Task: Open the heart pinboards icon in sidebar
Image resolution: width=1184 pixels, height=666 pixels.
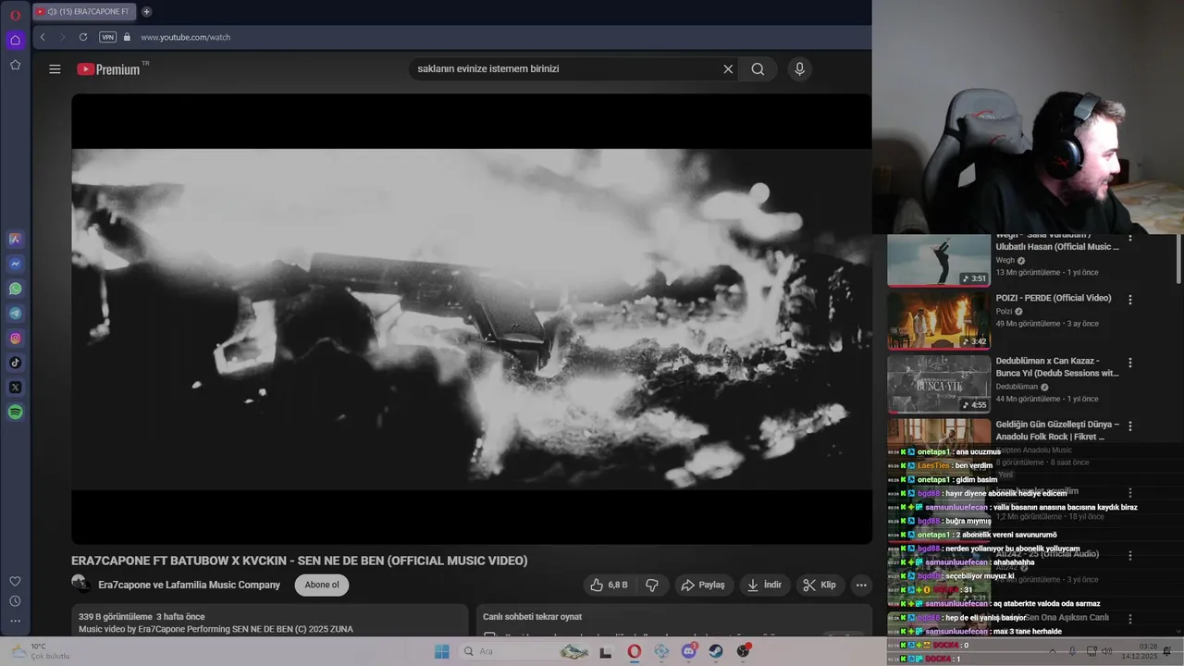Action: (x=15, y=581)
